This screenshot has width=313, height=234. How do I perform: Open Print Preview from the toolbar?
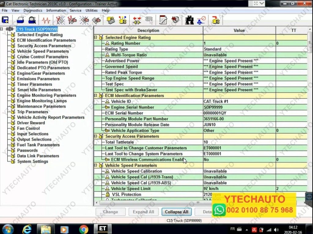(32, 20)
